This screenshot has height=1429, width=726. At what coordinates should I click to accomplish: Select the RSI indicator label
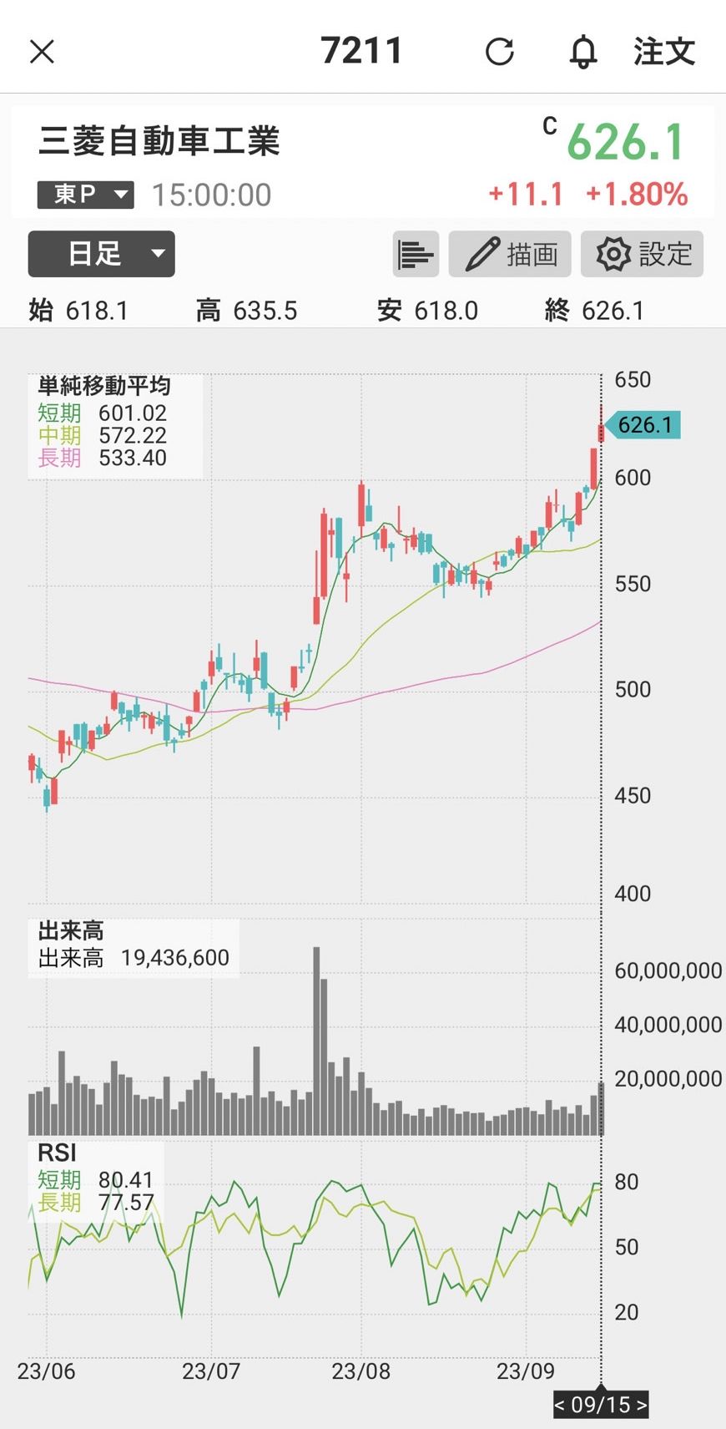coord(57,1153)
